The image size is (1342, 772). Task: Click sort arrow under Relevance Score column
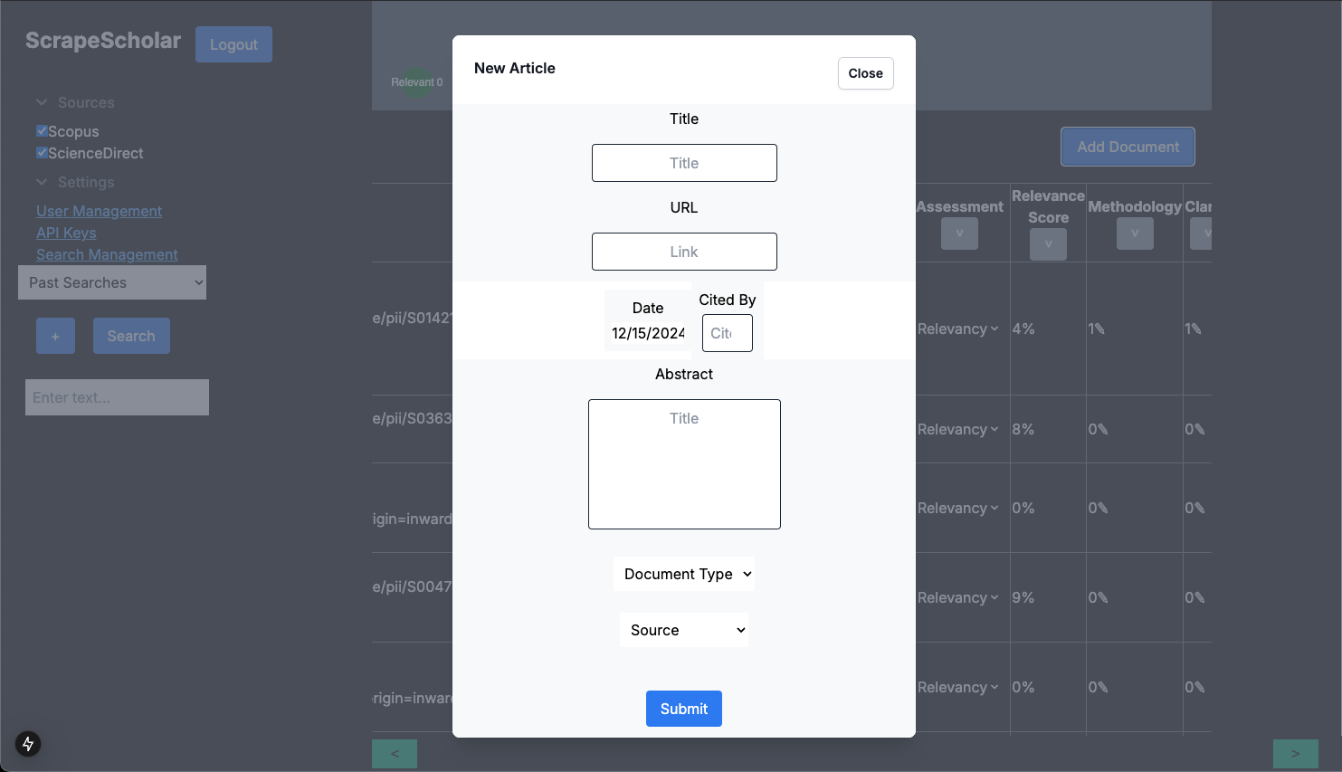[x=1048, y=244]
